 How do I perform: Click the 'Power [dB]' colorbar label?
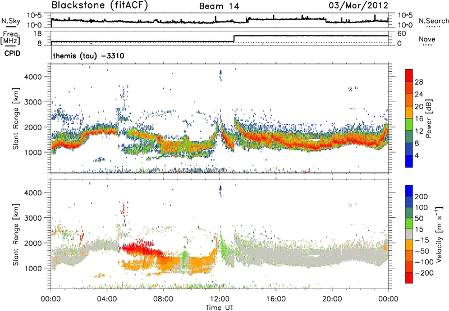429,118
